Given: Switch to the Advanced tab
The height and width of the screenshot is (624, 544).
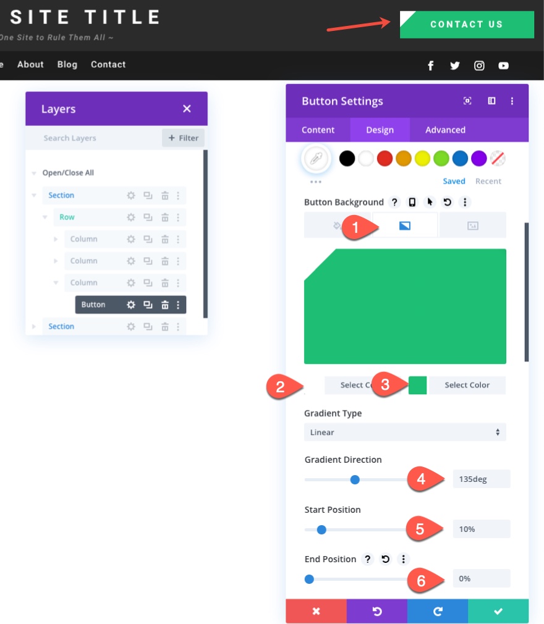Looking at the screenshot, I should (445, 130).
